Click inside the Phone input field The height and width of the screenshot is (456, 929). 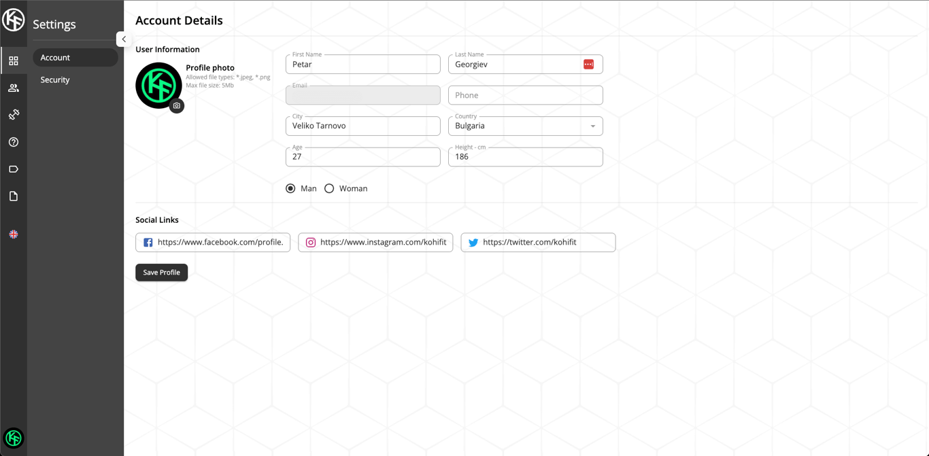(525, 95)
